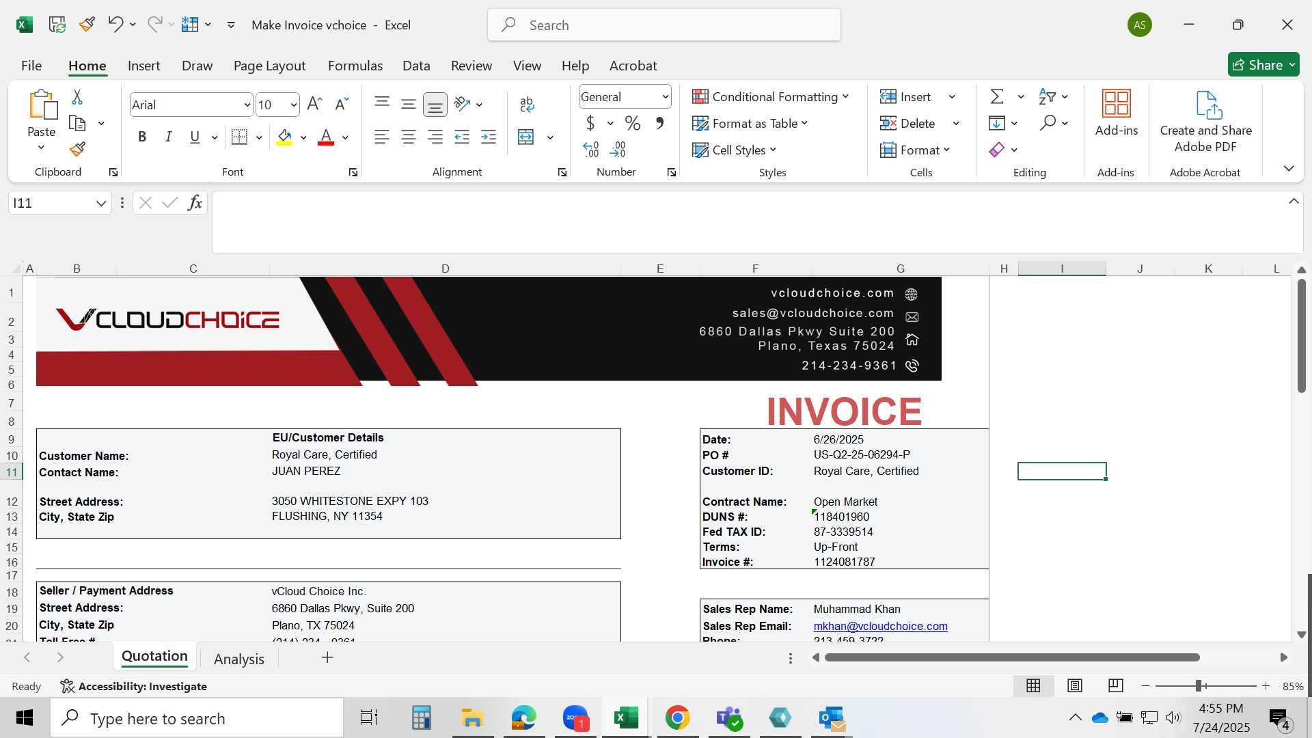Toggle Bold formatting

click(x=142, y=137)
